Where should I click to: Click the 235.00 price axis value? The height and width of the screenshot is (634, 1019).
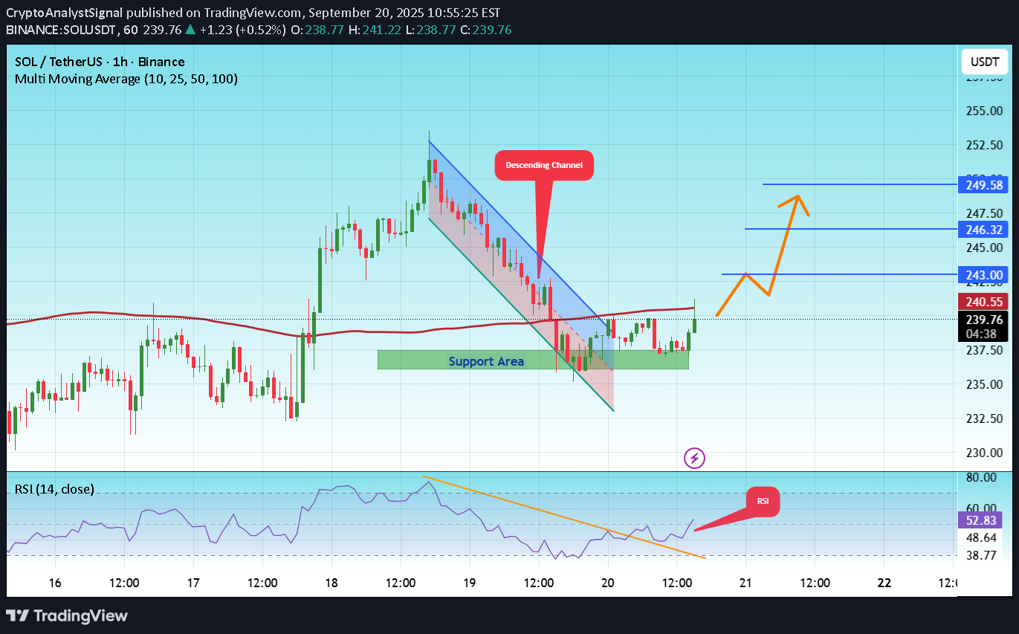point(985,384)
